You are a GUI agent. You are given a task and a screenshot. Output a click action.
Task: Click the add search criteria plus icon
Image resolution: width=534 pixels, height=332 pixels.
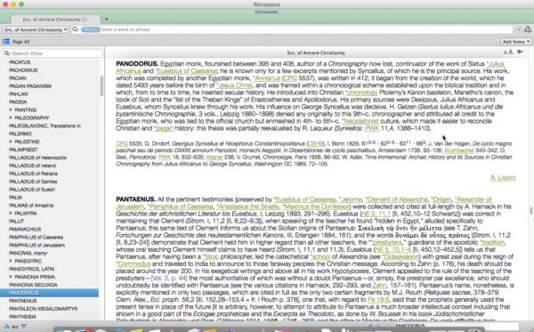[x=518, y=29]
